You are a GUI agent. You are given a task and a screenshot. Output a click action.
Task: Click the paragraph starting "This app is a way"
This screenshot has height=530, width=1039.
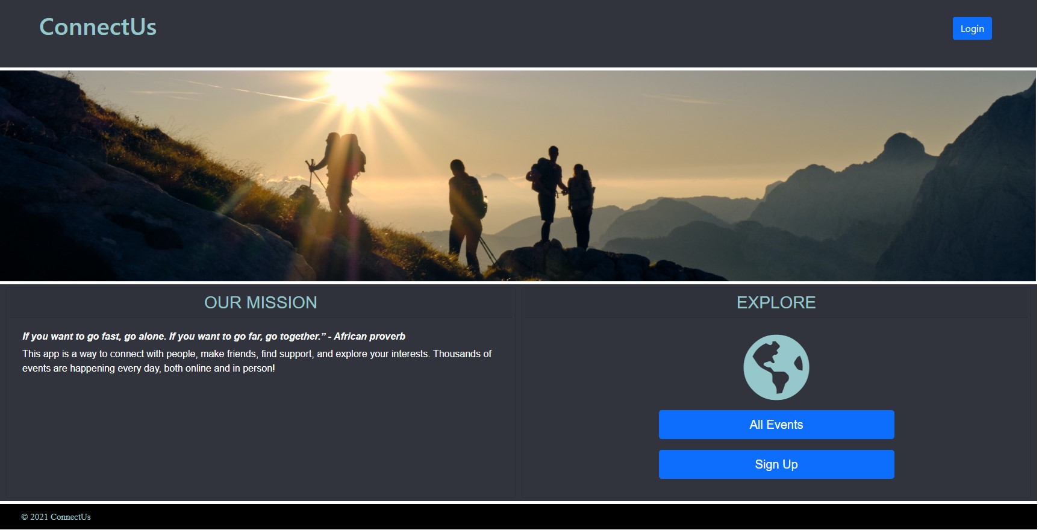pyautogui.click(x=257, y=361)
